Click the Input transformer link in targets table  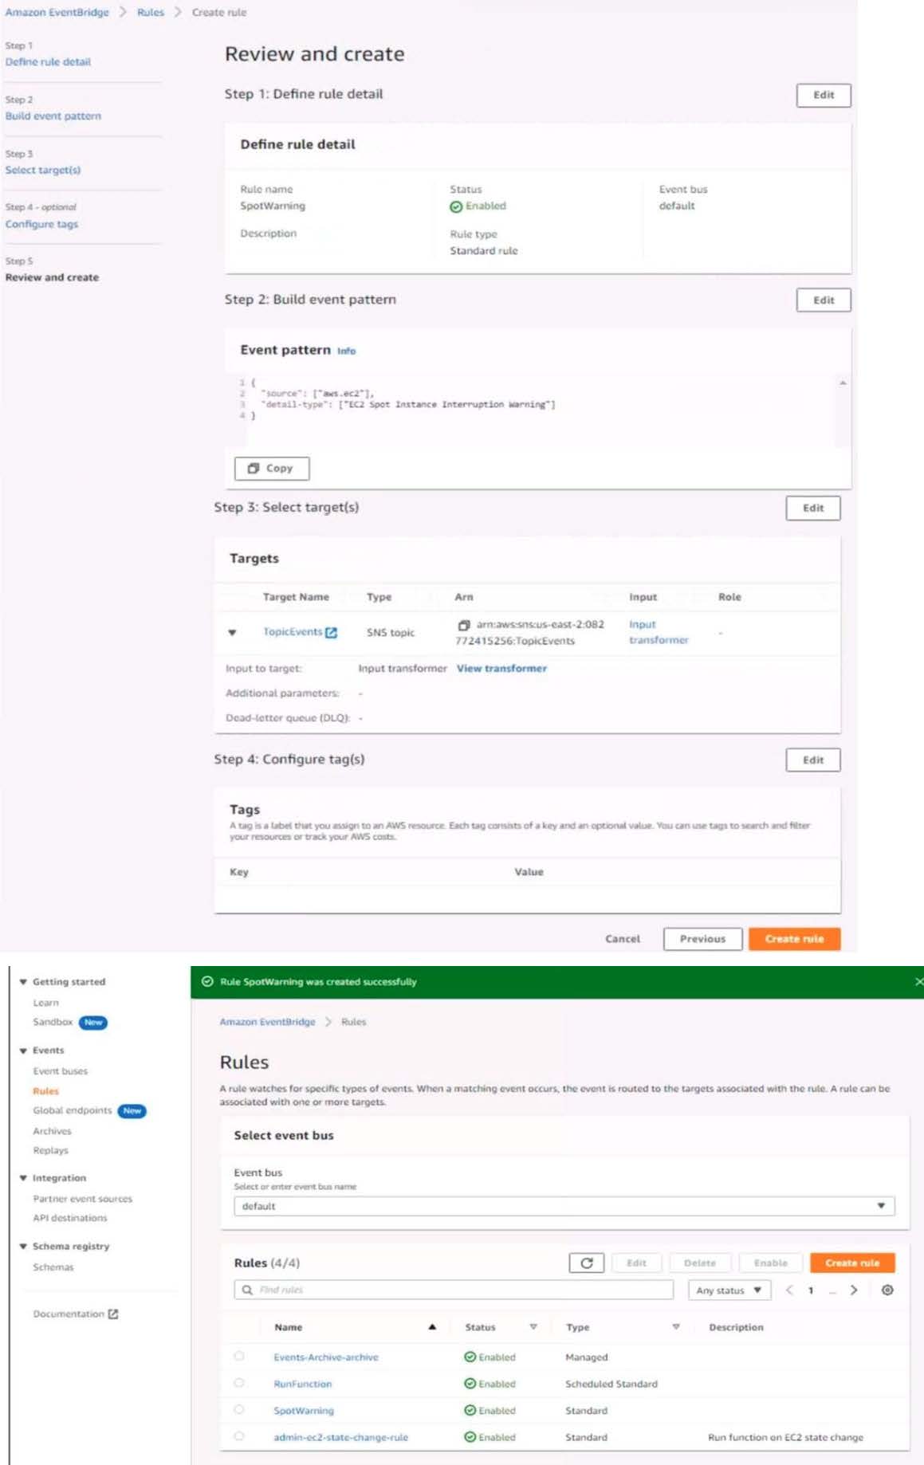click(659, 632)
